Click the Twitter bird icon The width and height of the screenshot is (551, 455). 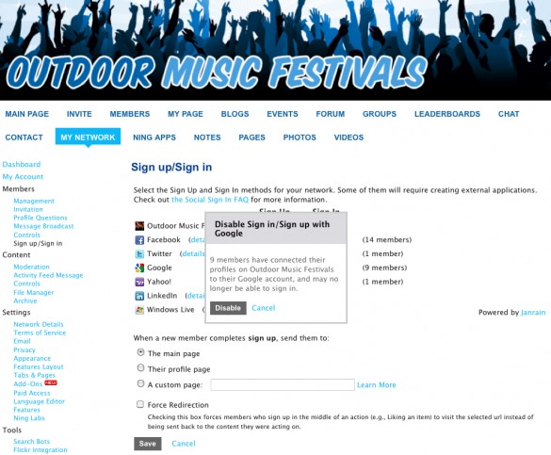[x=139, y=254]
